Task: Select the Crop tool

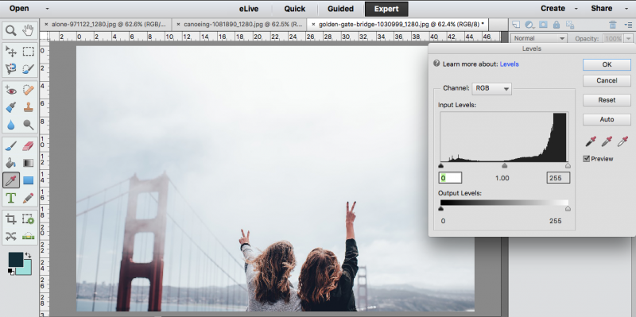Action: click(11, 219)
